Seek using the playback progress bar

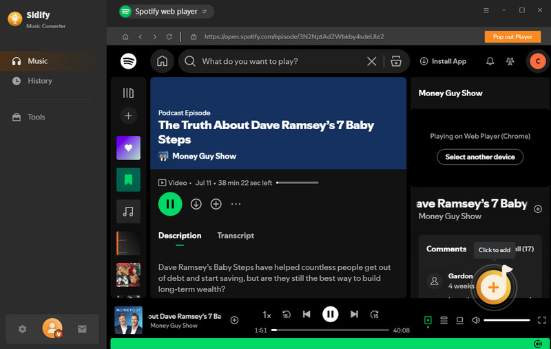(330, 330)
